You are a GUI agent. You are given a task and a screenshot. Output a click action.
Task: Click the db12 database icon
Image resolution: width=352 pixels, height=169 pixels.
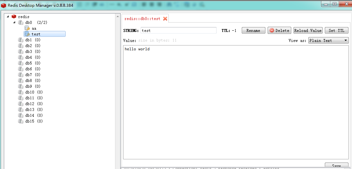(x=21, y=104)
